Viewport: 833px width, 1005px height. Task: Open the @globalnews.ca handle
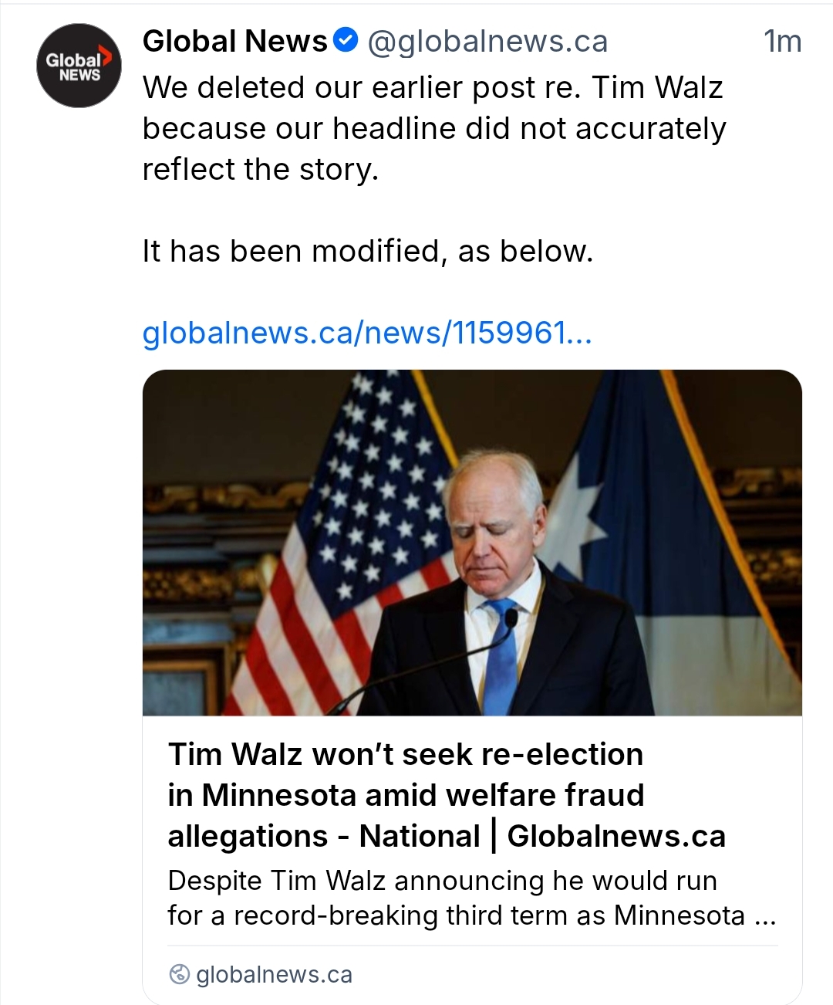pyautogui.click(x=487, y=41)
